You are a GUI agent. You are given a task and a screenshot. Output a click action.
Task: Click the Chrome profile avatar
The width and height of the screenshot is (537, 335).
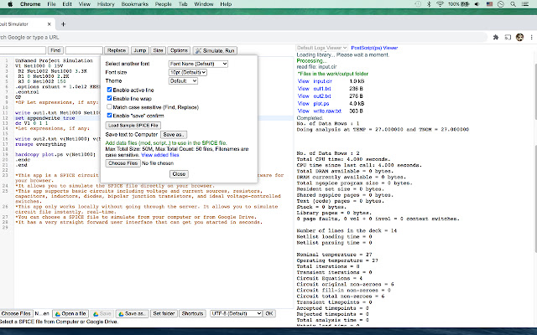click(519, 37)
